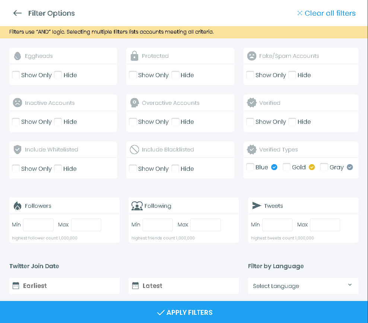Select the Gold verified type checkbox

[x=287, y=167]
